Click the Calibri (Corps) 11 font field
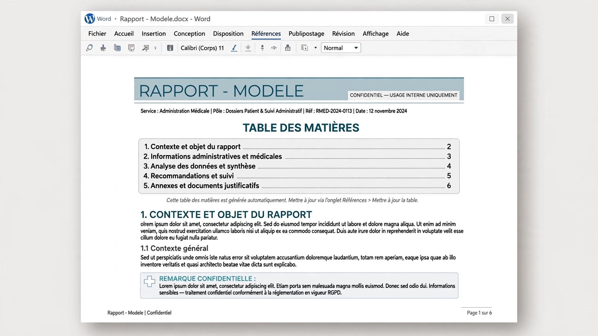Image resolution: width=598 pixels, height=336 pixels. point(202,48)
